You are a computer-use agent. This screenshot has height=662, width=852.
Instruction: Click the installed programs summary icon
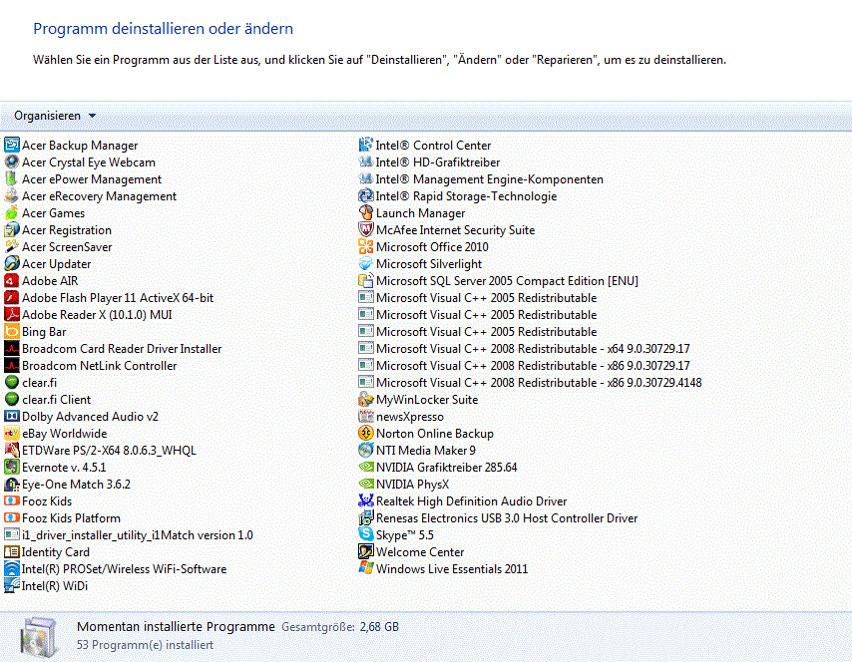[38, 636]
